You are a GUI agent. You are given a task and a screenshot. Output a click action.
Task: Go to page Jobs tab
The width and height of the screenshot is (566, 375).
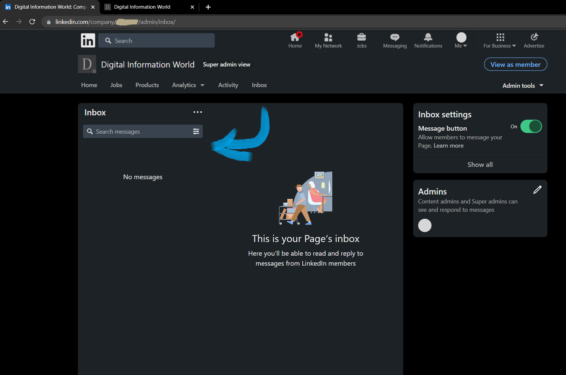116,85
